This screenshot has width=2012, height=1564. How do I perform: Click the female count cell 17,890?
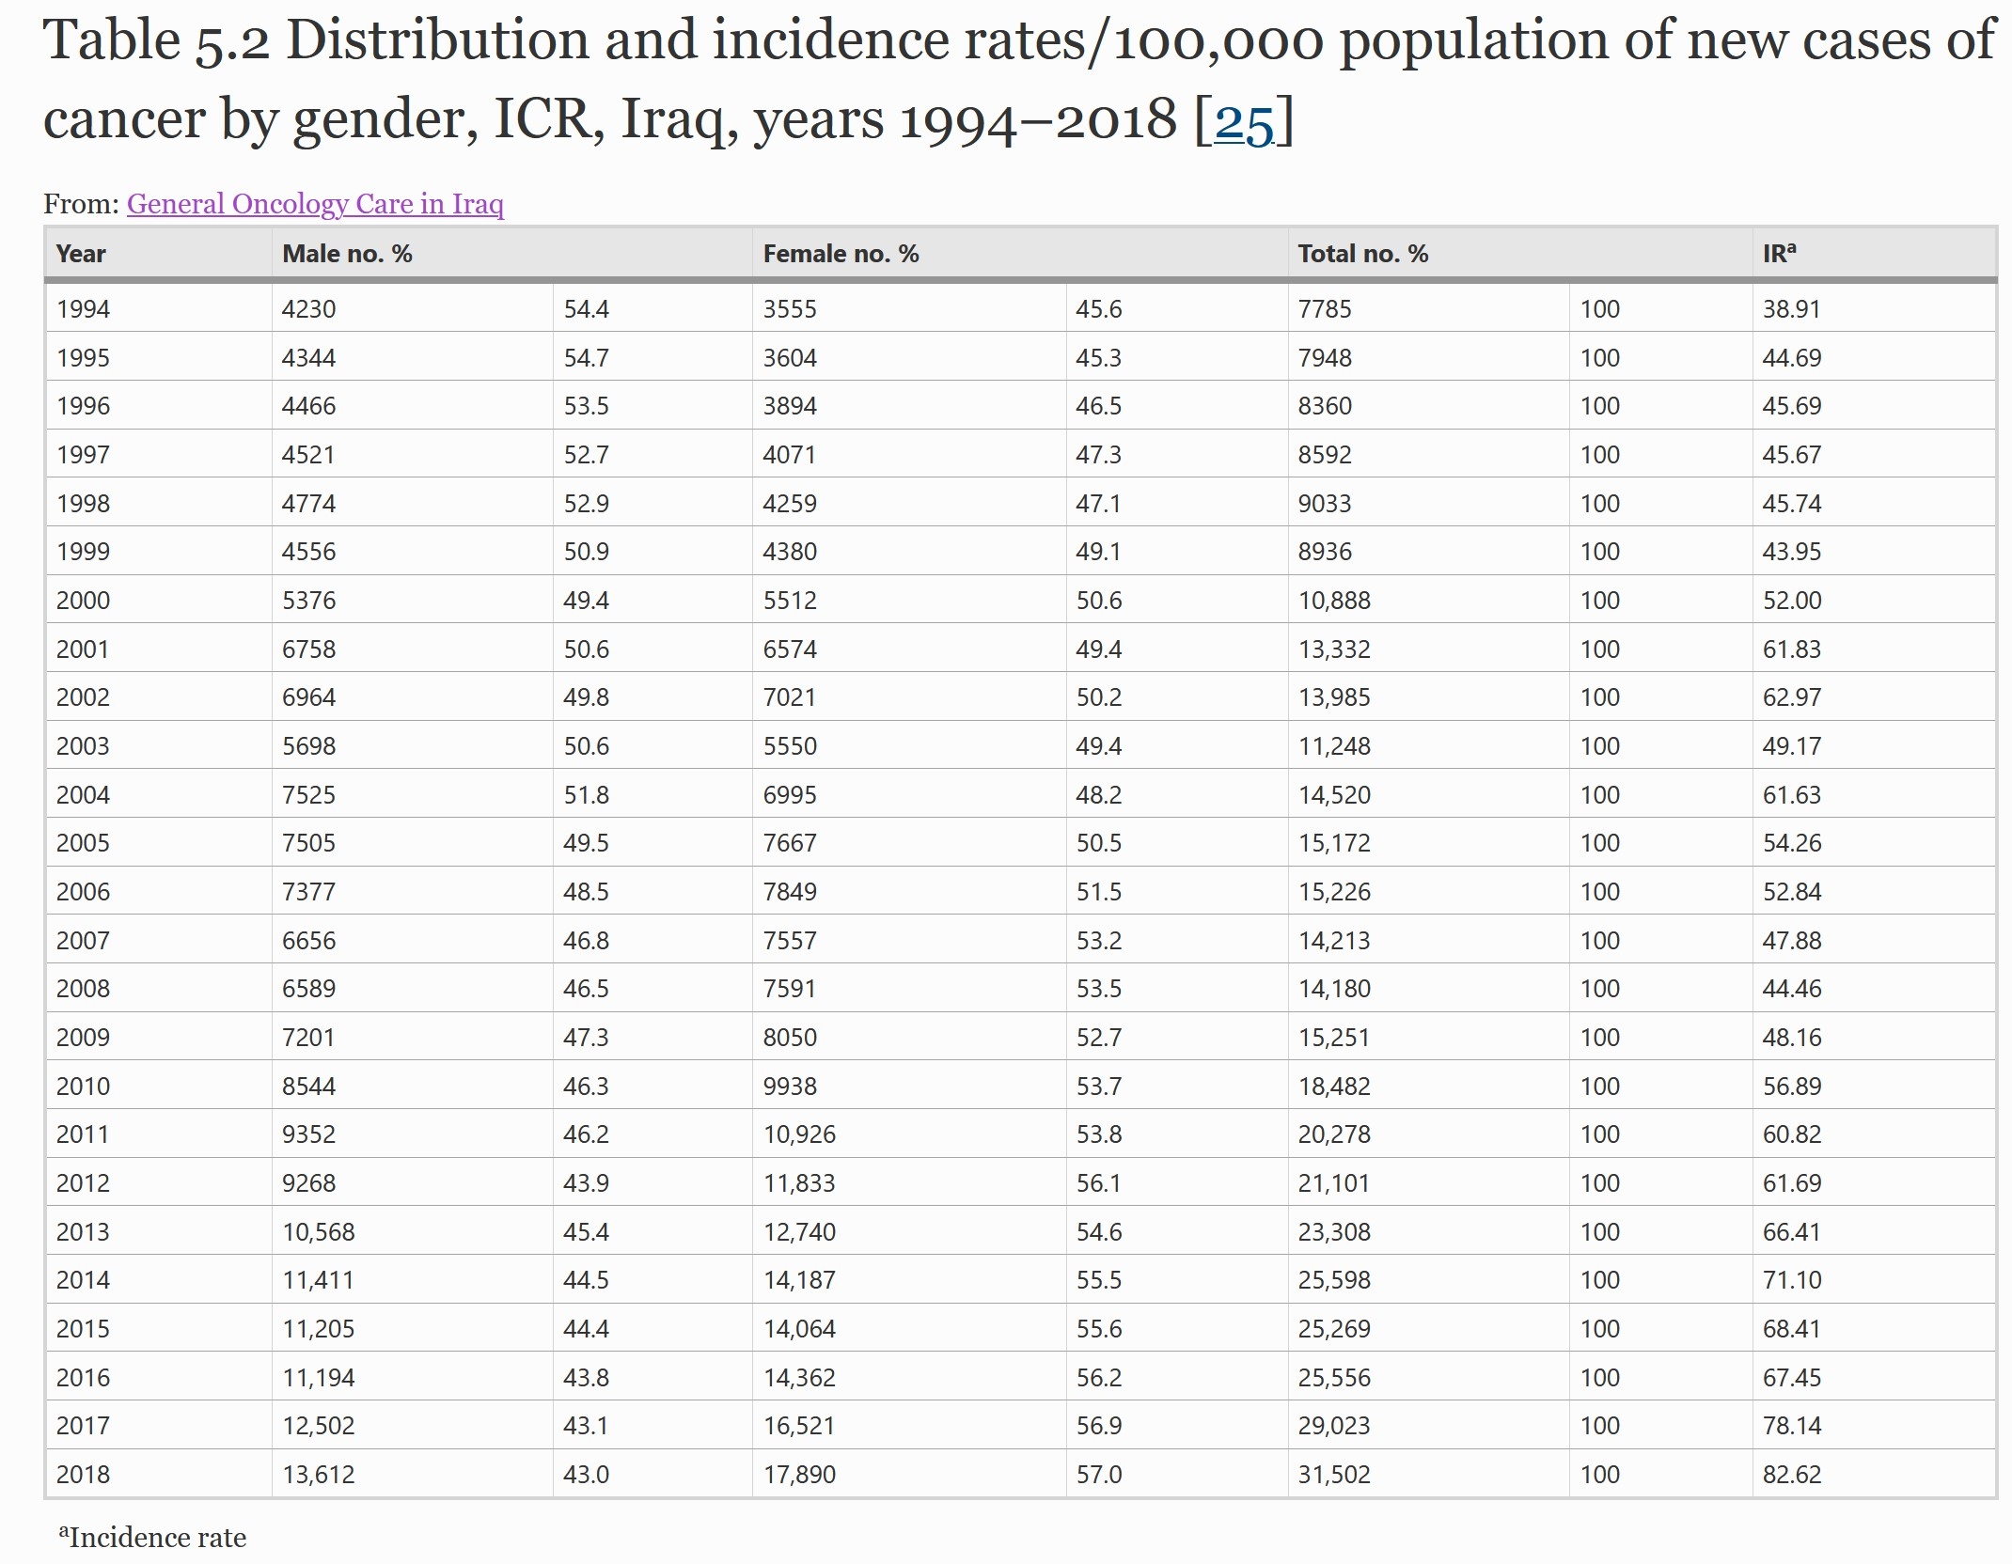[799, 1474]
